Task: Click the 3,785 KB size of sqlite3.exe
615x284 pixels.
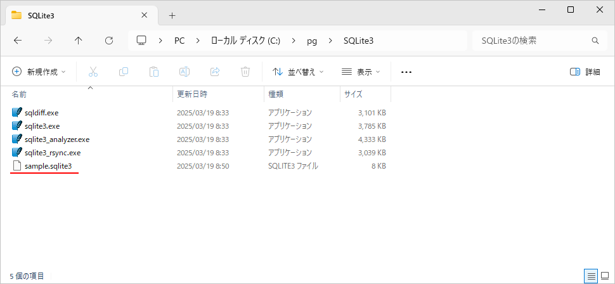Action: pyautogui.click(x=372, y=126)
